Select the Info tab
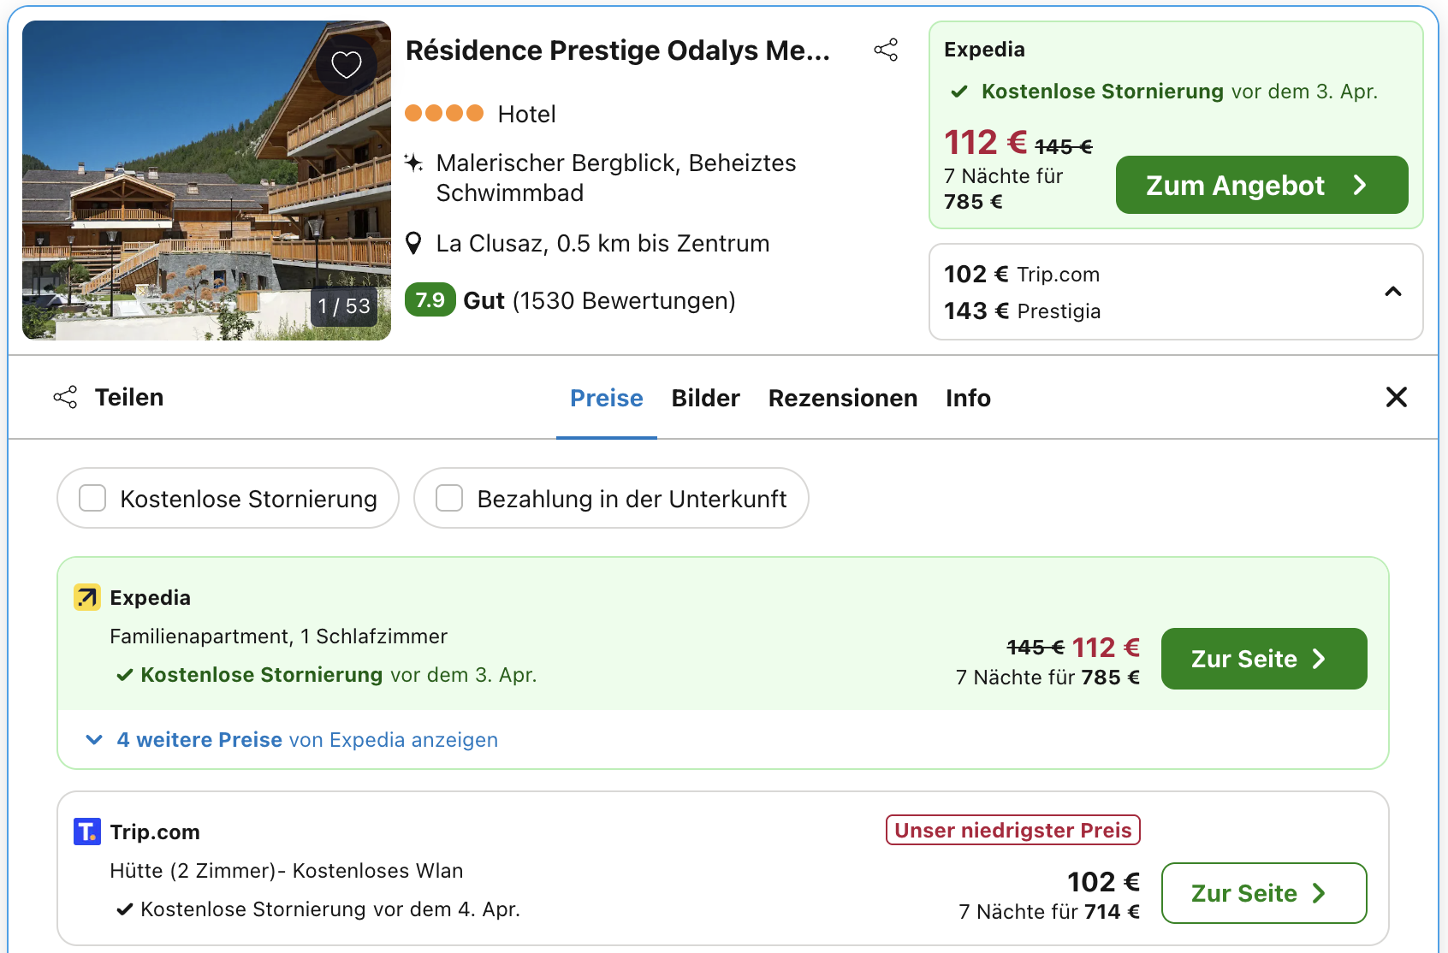Viewport: 1448px width, 953px height. tap(968, 399)
